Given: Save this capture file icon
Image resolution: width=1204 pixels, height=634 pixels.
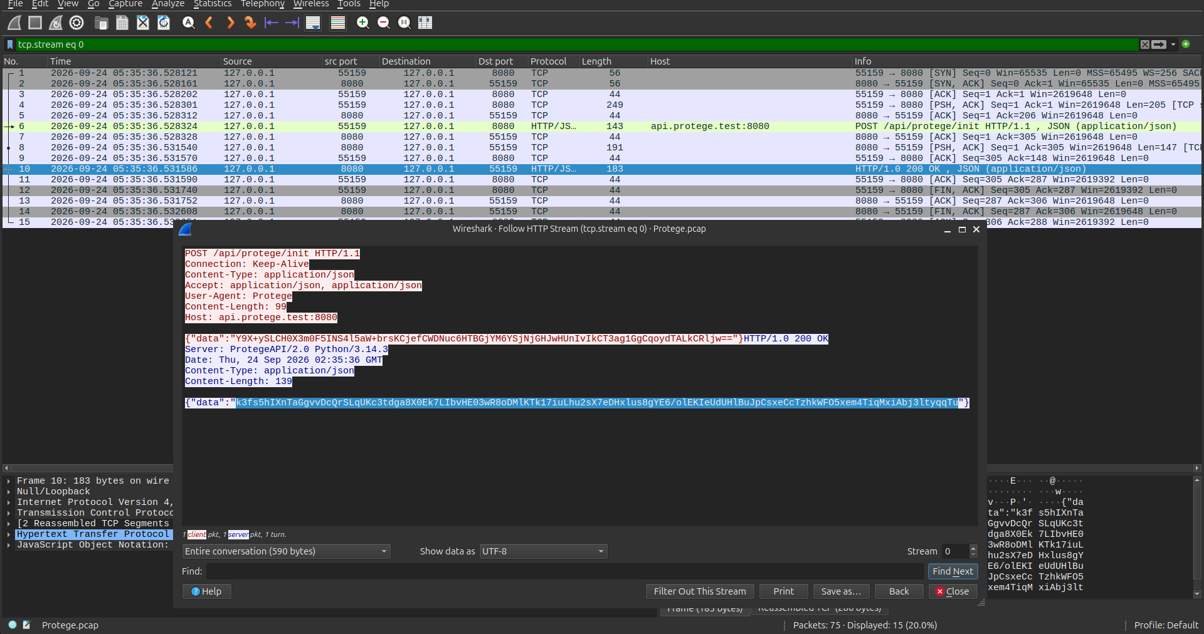Looking at the screenshot, I should point(122,23).
